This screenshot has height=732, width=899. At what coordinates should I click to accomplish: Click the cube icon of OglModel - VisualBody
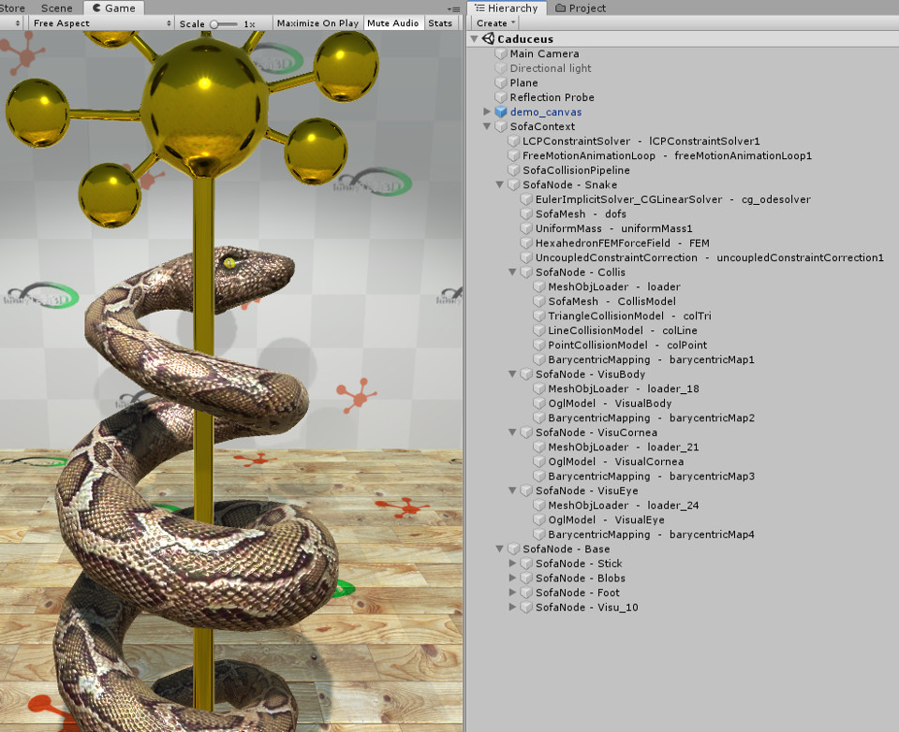coord(539,403)
